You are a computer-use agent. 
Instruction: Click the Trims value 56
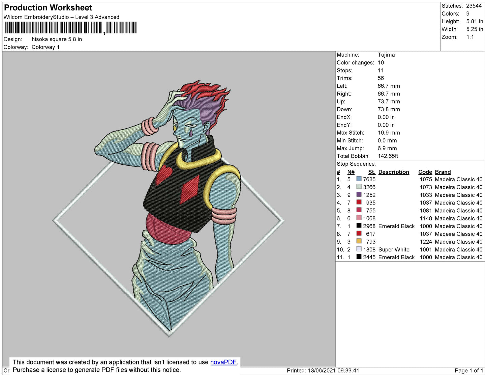pos(381,78)
